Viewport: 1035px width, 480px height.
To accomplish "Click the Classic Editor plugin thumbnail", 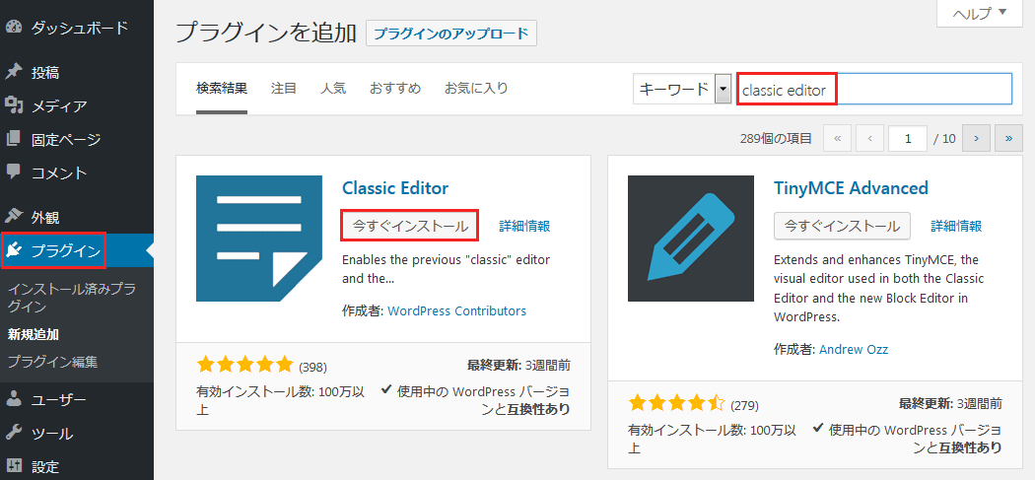I will point(259,239).
